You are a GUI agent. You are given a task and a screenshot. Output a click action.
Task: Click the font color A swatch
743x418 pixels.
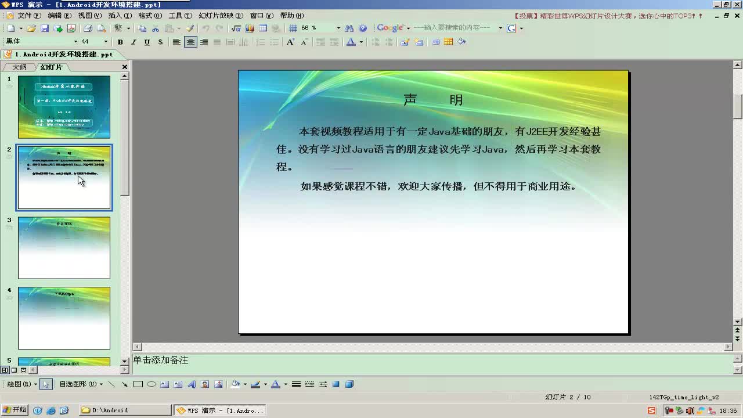click(x=351, y=42)
